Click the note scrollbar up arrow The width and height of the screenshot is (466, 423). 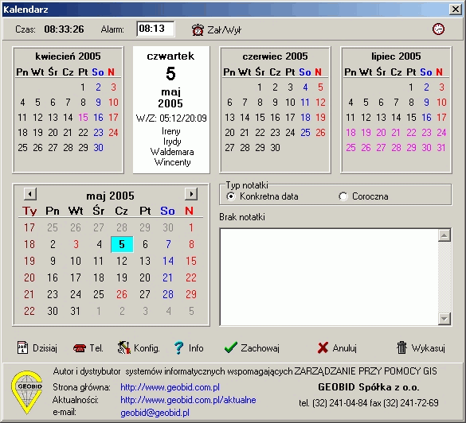point(444,236)
